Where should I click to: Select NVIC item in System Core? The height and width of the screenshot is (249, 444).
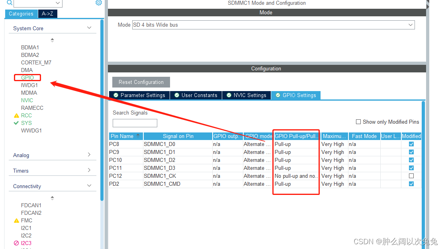pyautogui.click(x=27, y=101)
